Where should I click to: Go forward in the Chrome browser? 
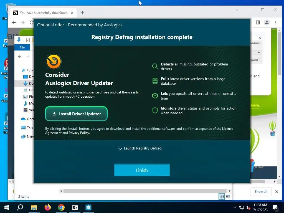[x=23, y=22]
